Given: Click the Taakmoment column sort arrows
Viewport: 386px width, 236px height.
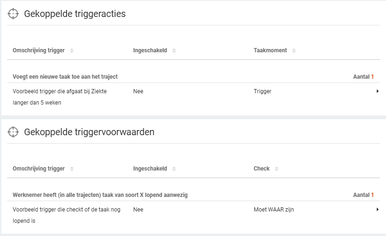Looking at the screenshot, I should coord(294,50).
